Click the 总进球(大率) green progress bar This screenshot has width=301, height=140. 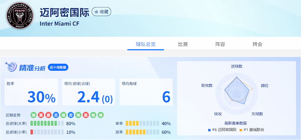(x=47, y=124)
